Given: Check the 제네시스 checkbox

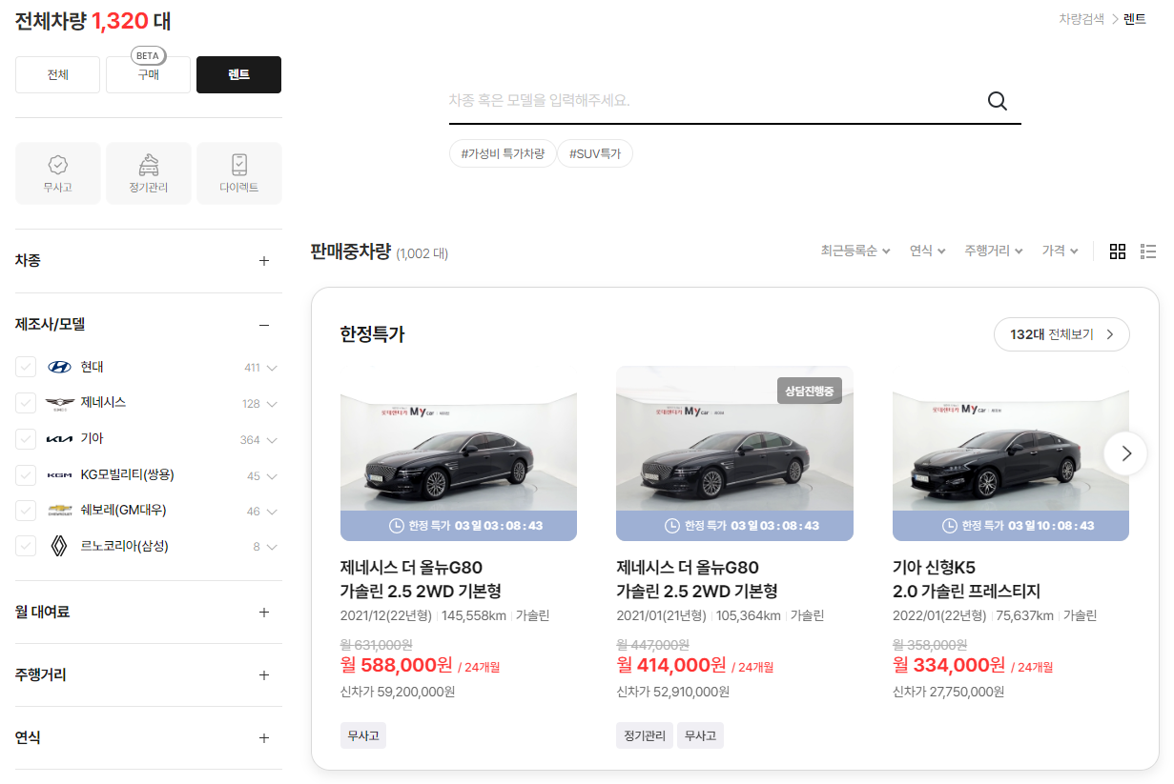Looking at the screenshot, I should [x=26, y=403].
